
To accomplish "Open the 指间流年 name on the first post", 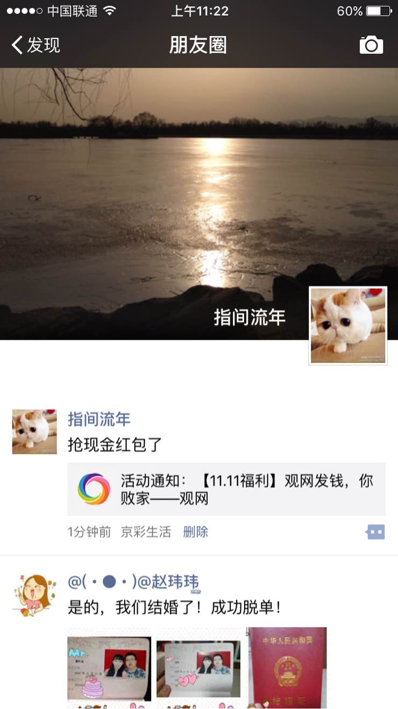I will [99, 419].
